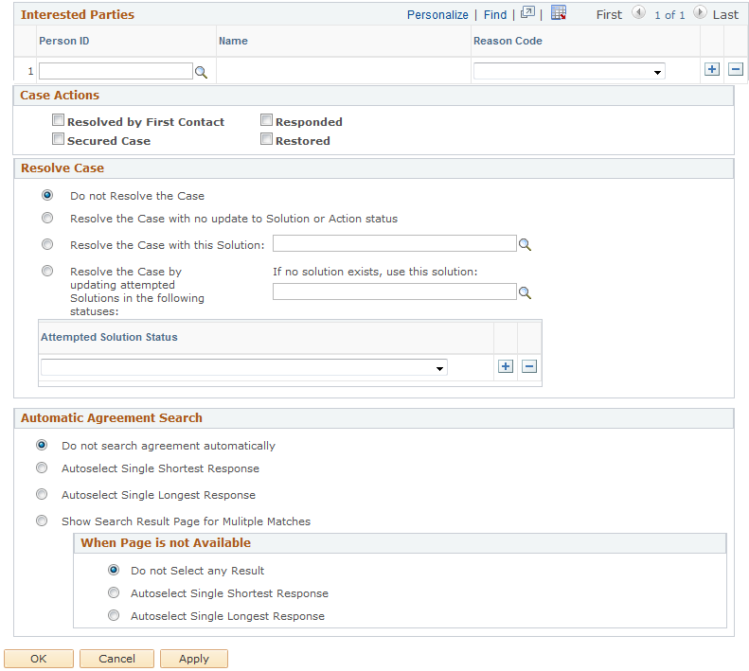The image size is (749, 671).
Task: Sort by Person ID column header
Action: pyautogui.click(x=64, y=41)
